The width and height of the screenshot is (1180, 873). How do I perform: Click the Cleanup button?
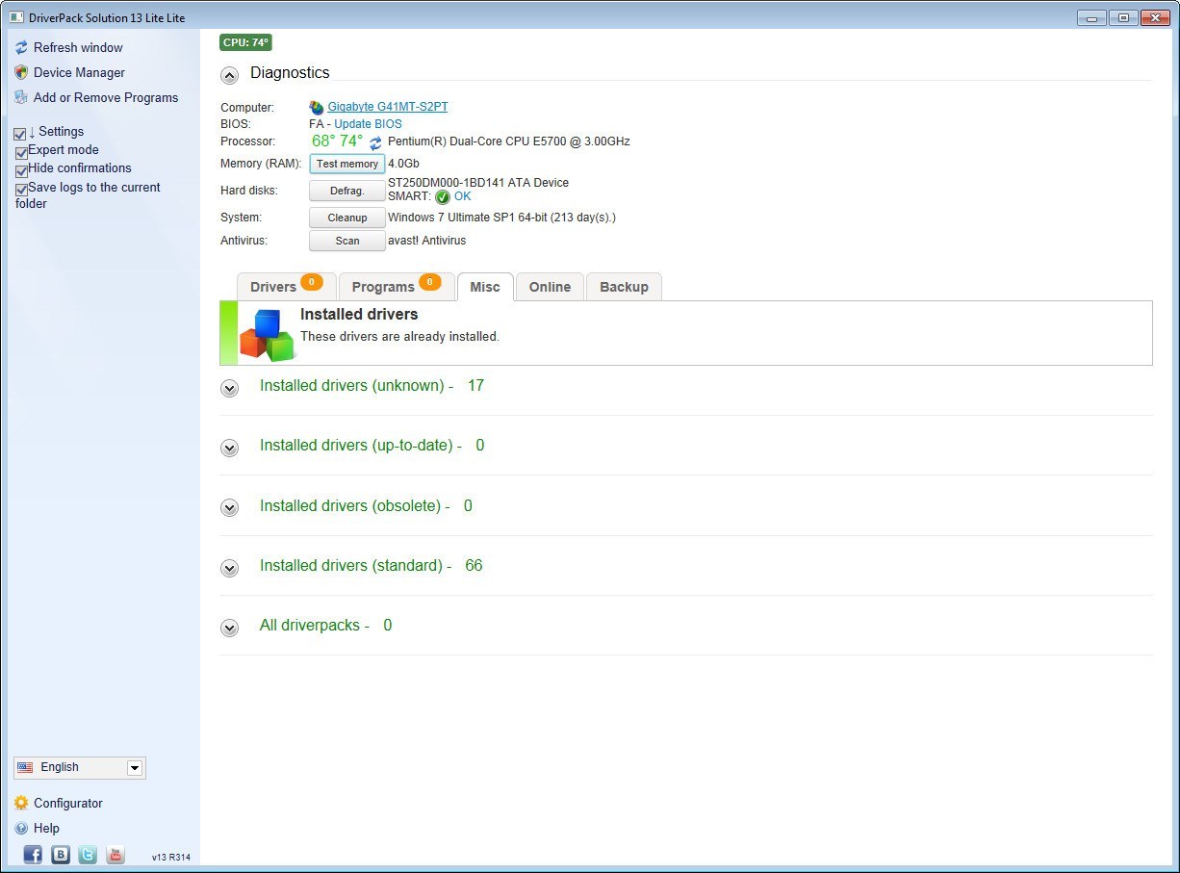[x=347, y=218]
